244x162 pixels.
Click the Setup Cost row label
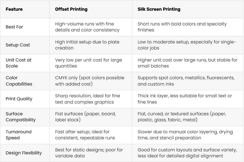coord(18,45)
